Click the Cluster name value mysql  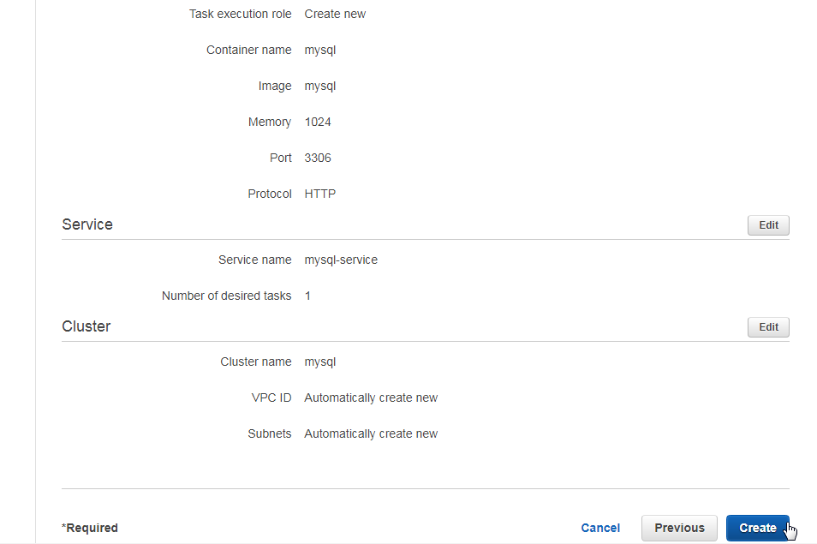pos(320,362)
